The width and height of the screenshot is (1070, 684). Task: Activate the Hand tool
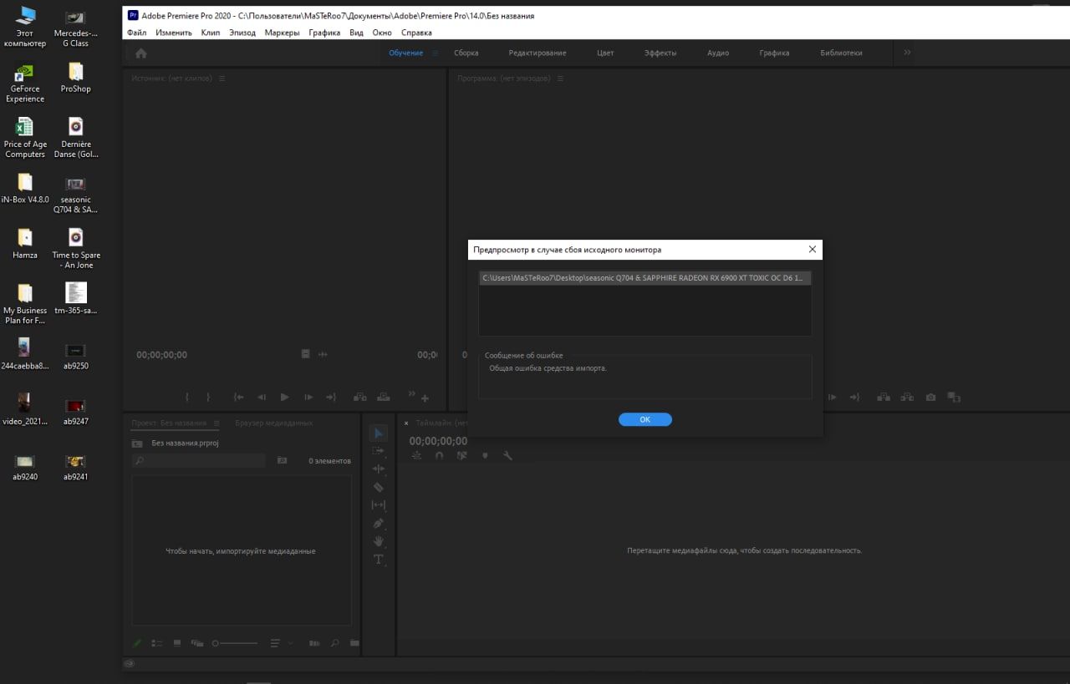(379, 541)
